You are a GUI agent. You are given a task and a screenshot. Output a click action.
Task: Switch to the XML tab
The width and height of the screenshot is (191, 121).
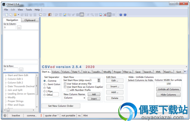158,72
